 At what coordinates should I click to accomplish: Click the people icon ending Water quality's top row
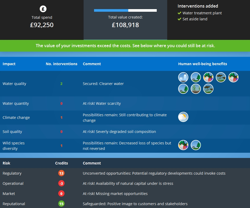[234, 77]
